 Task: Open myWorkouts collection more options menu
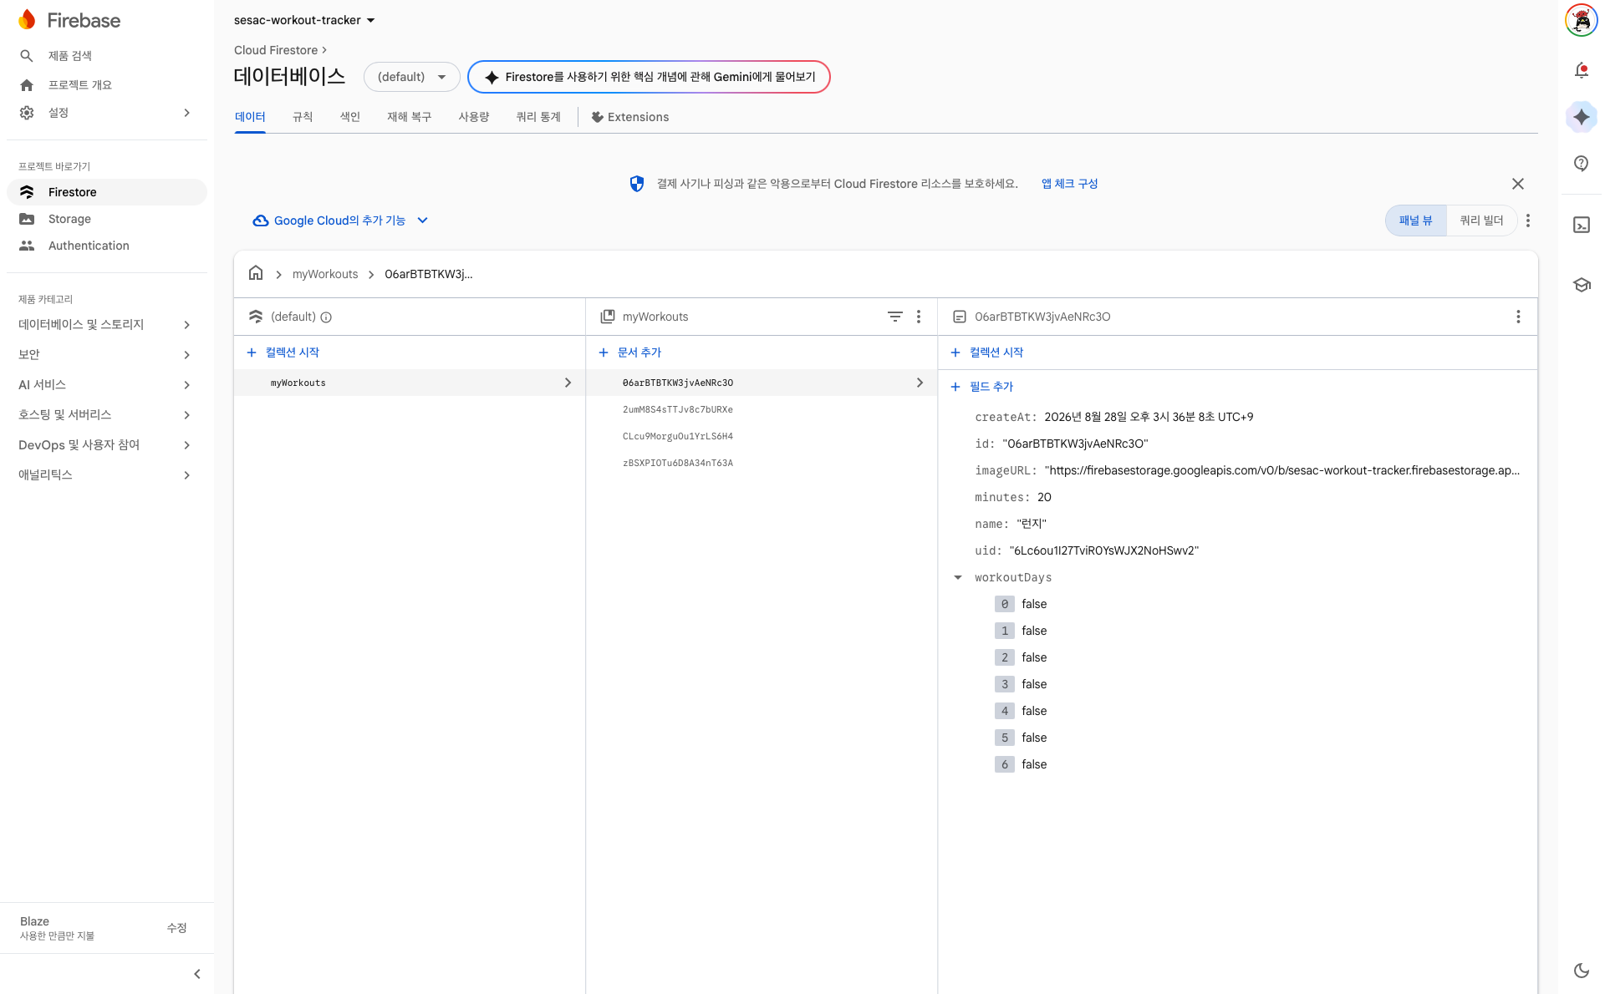point(919,317)
